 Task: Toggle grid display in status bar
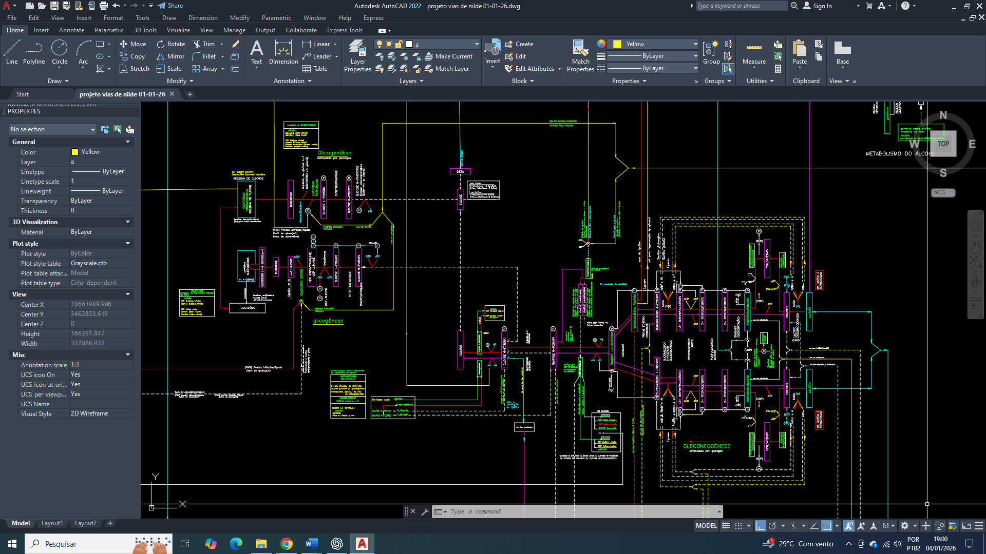coord(726,526)
